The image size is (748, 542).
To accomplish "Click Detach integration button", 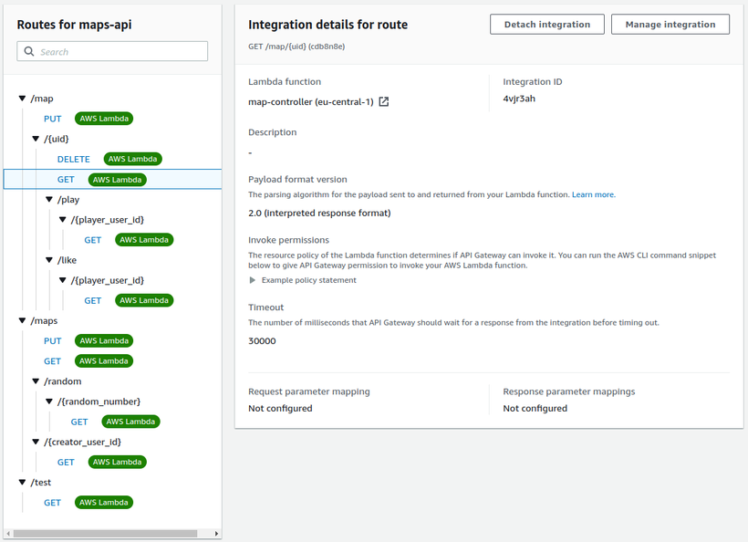I will pos(547,25).
